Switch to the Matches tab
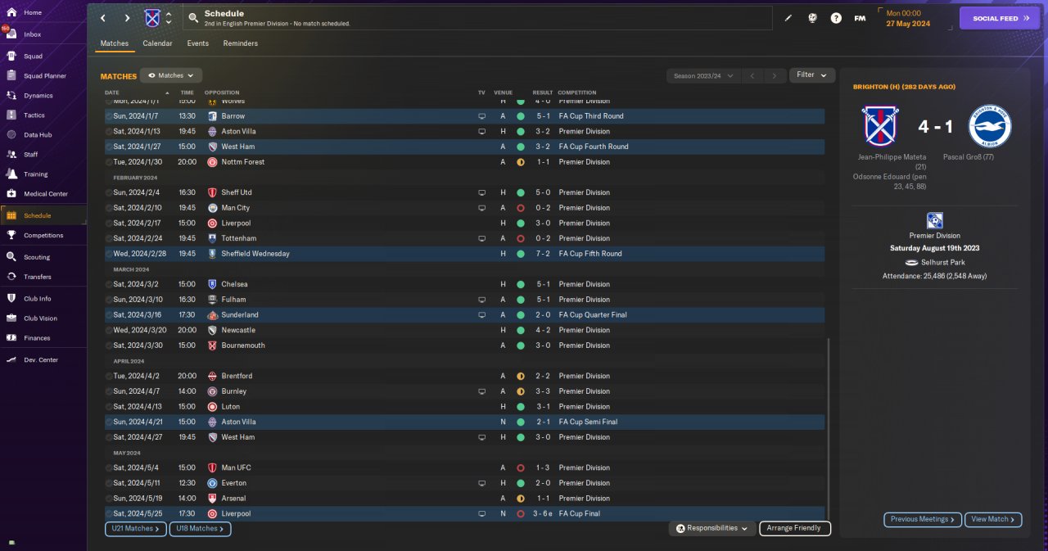 [x=115, y=43]
